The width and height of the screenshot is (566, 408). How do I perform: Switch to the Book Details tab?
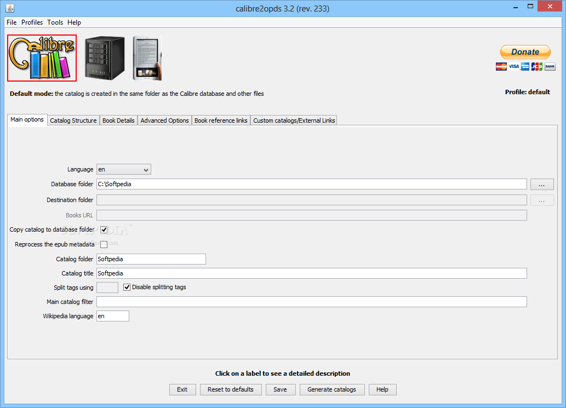tap(118, 120)
